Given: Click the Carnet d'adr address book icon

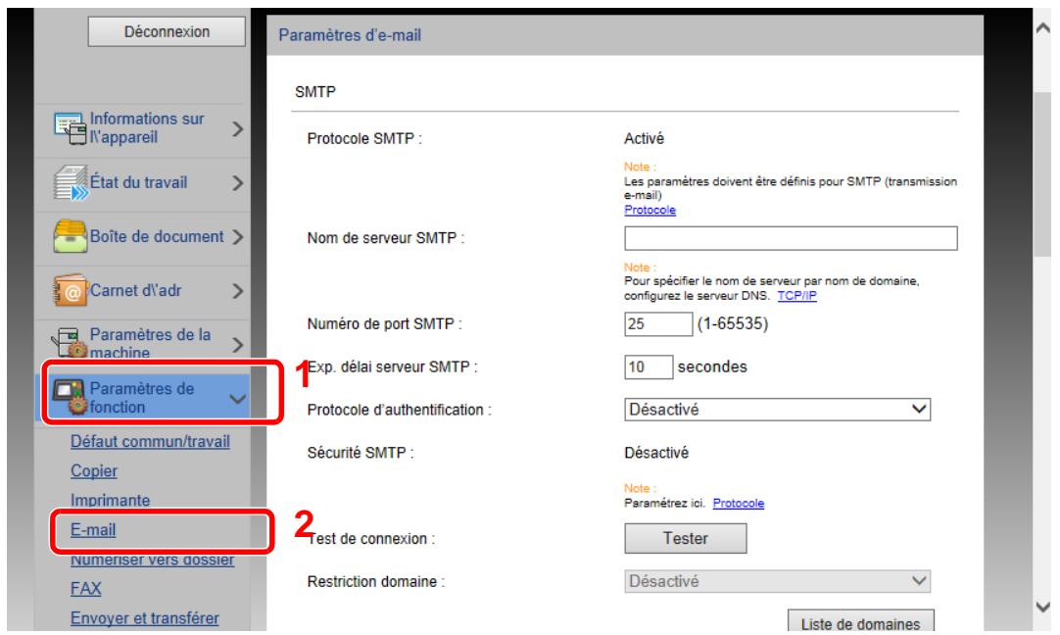Looking at the screenshot, I should [71, 290].
